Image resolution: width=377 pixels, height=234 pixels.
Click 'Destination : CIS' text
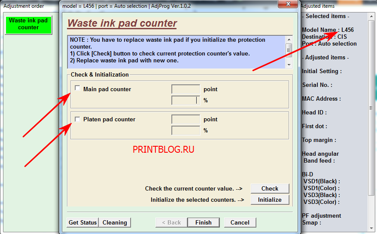pyautogui.click(x=324, y=37)
